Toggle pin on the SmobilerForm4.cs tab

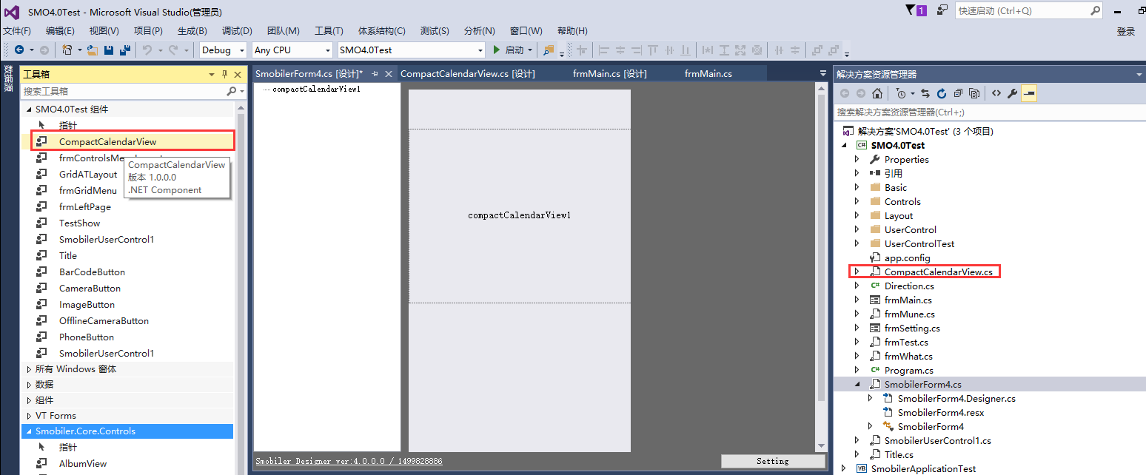(x=375, y=73)
